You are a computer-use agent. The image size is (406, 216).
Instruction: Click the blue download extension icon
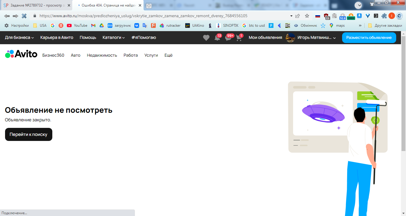[x=359, y=16]
